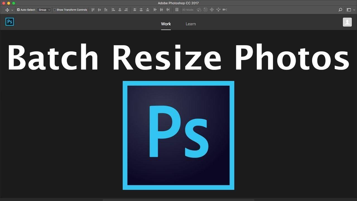Uncheck the Auto-Select option
This screenshot has width=357, height=201.
tap(18, 9)
